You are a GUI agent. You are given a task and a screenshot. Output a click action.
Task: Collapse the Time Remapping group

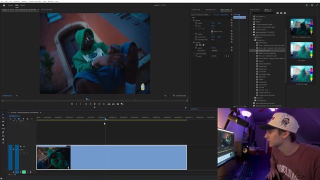click(x=192, y=53)
